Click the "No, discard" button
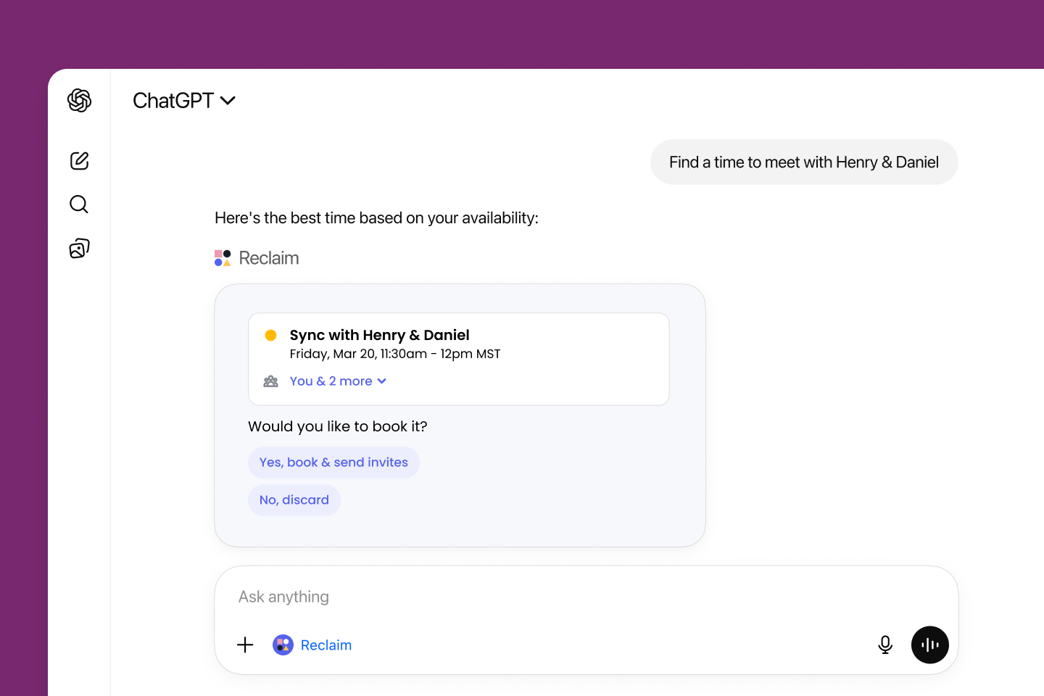This screenshot has width=1044, height=696. point(294,500)
